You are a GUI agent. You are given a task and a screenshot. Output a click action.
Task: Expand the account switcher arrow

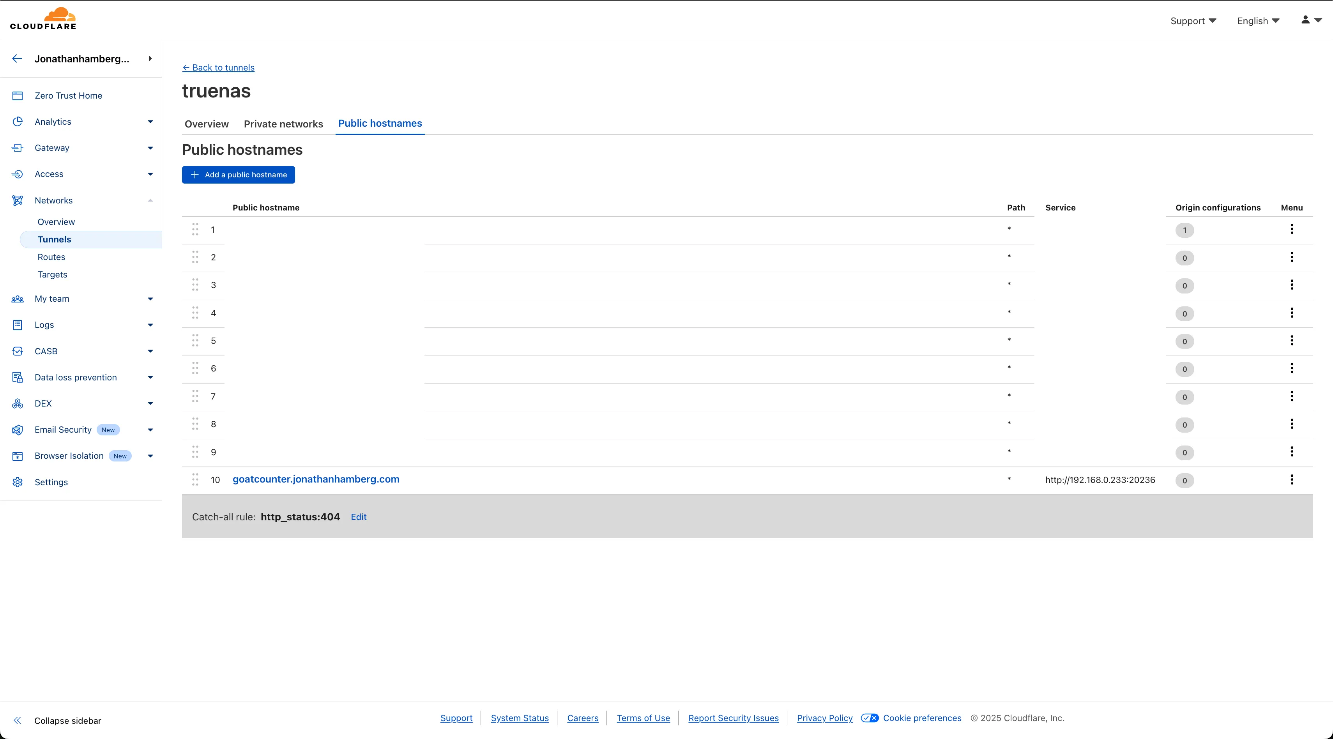click(150, 58)
